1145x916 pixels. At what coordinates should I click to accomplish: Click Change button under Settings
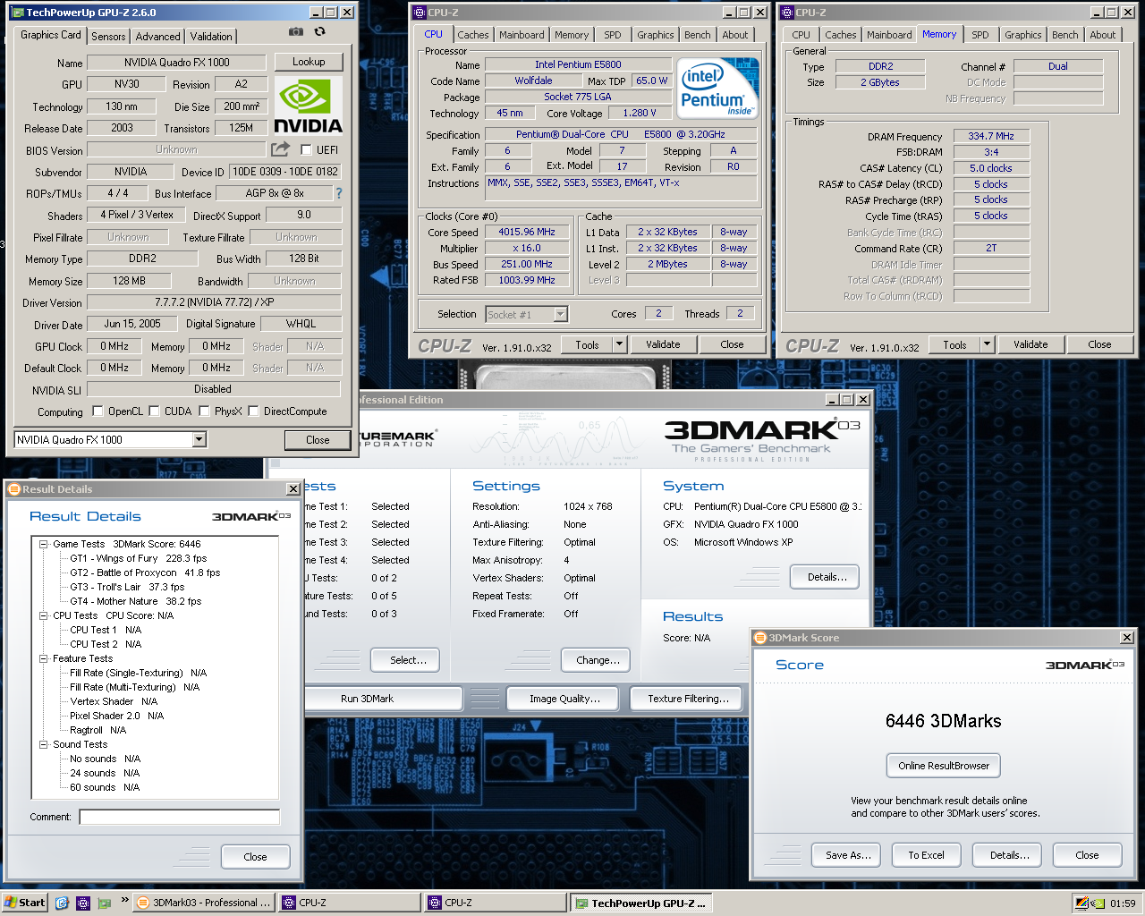(597, 660)
